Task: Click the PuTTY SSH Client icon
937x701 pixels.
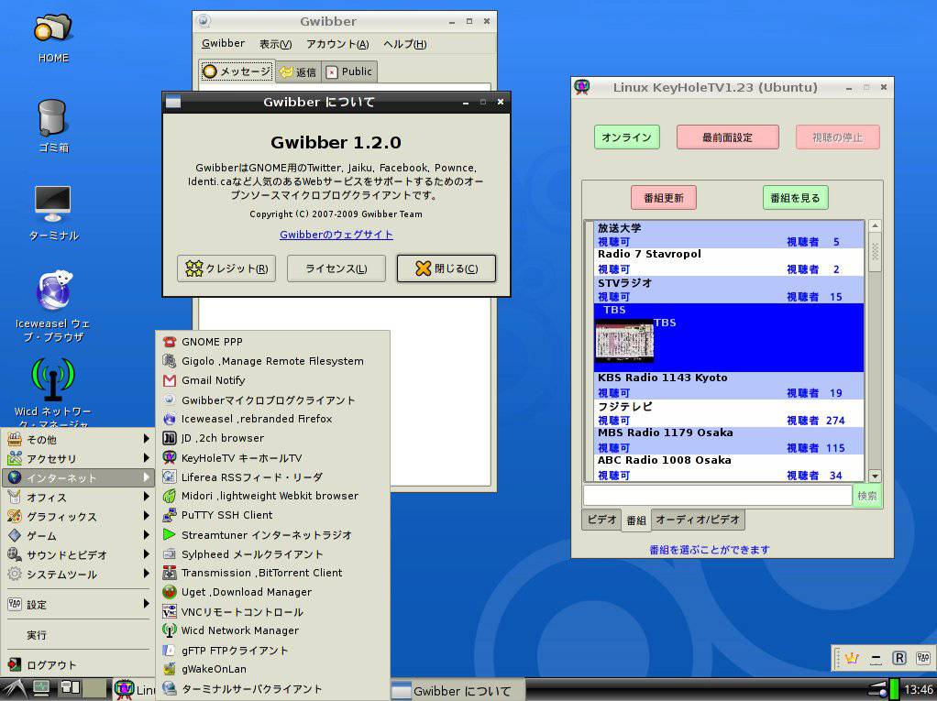Action: pos(170,515)
